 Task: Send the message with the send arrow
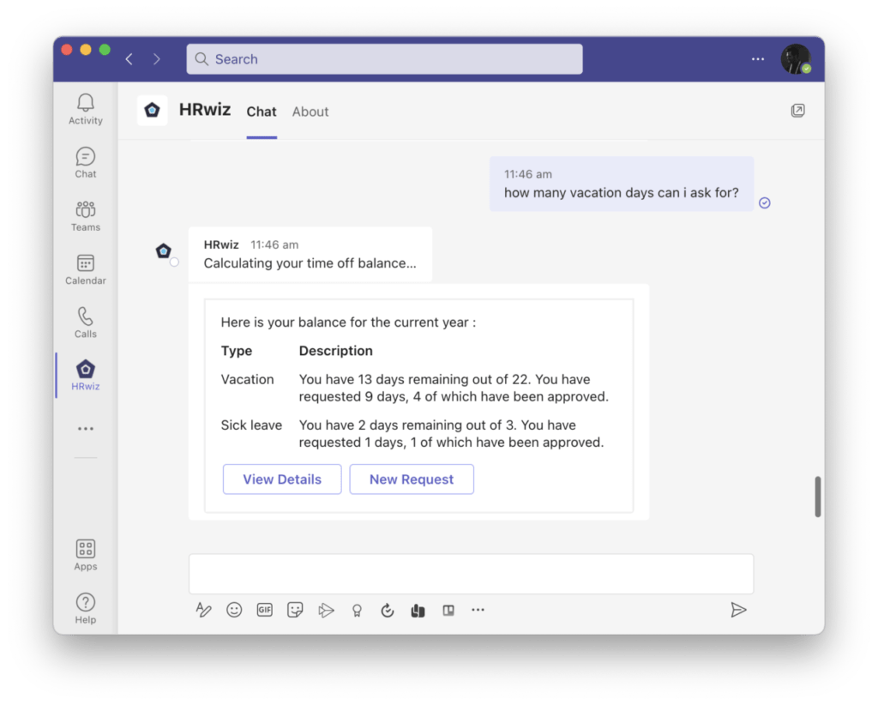pos(738,610)
